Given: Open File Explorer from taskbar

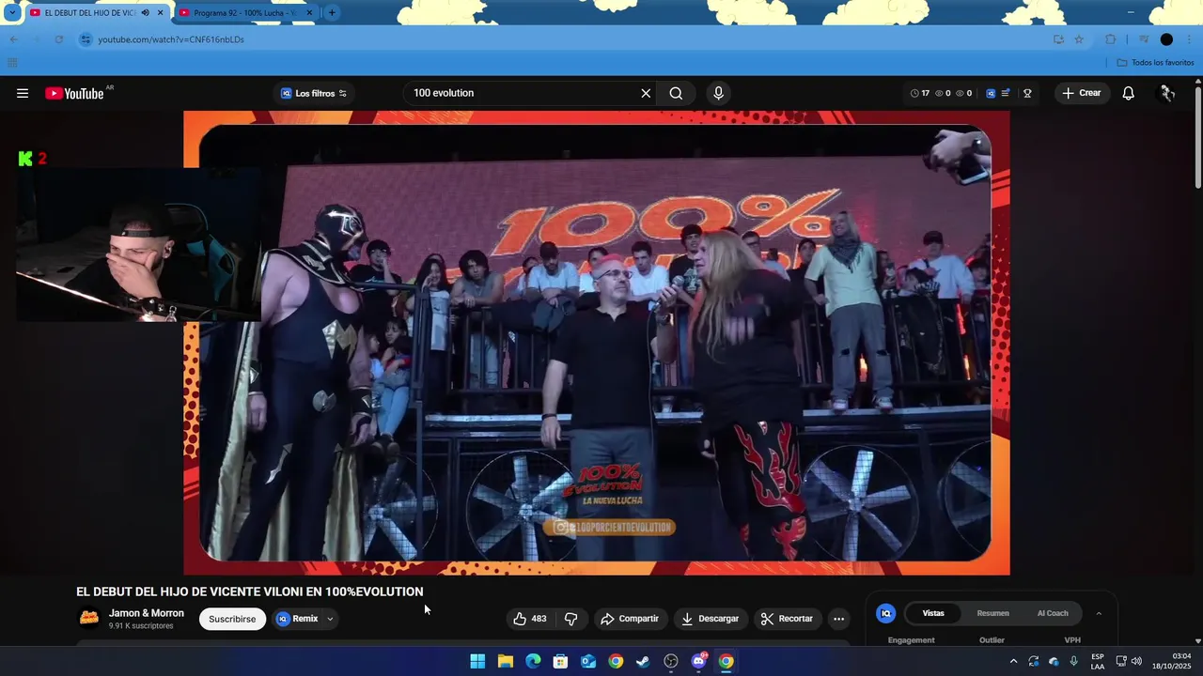Looking at the screenshot, I should [x=506, y=661].
